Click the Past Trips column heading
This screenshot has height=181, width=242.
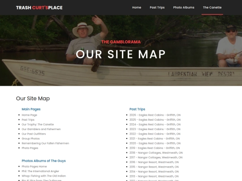point(137,109)
